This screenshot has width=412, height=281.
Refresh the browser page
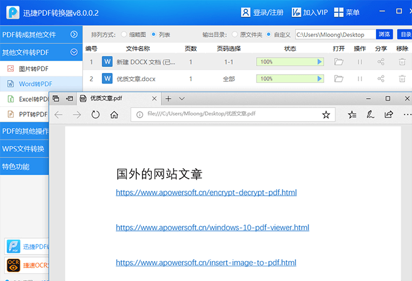click(95, 115)
